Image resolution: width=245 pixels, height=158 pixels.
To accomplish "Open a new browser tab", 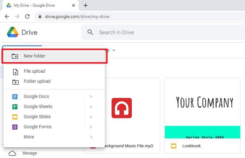I will (x=86, y=5).
